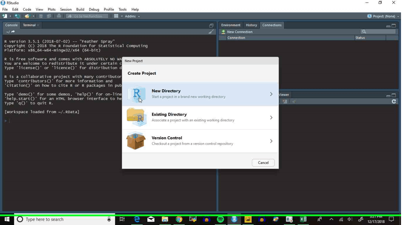Cancel the New Project dialog
Image resolution: width=402 pixels, height=225 pixels.
pos(263,163)
